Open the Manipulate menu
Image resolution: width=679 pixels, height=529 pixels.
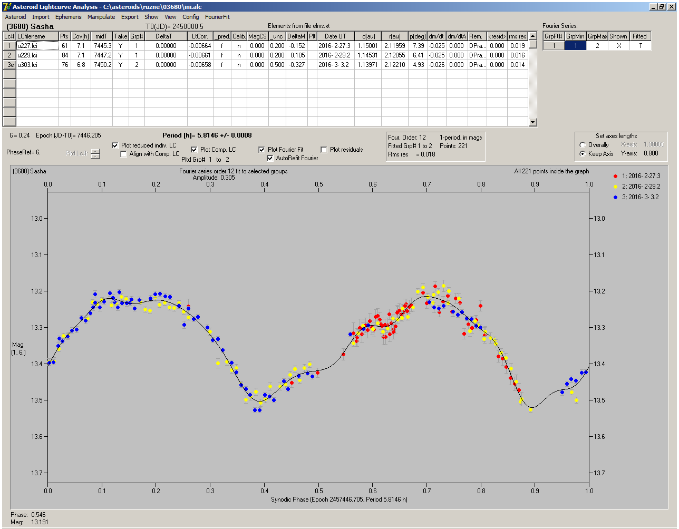[101, 17]
